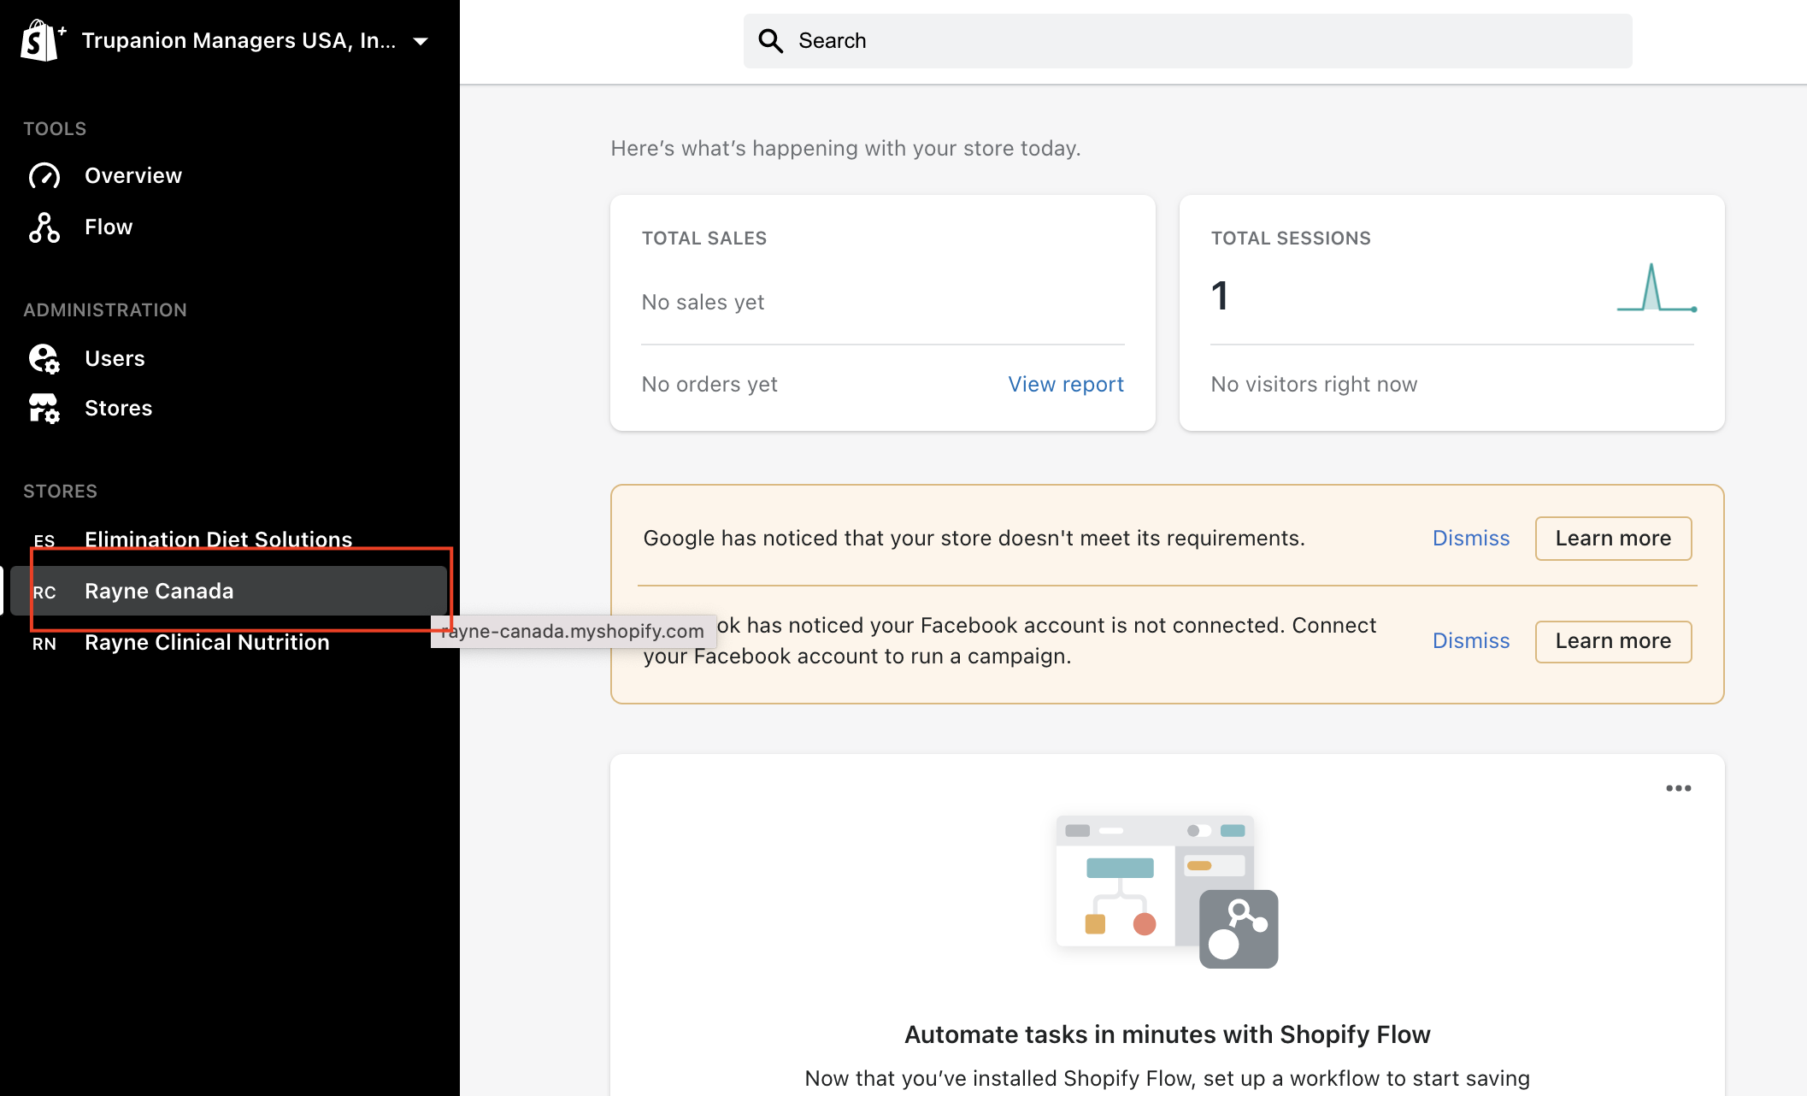Open the Overview menu item
The height and width of the screenshot is (1096, 1807).
click(133, 176)
